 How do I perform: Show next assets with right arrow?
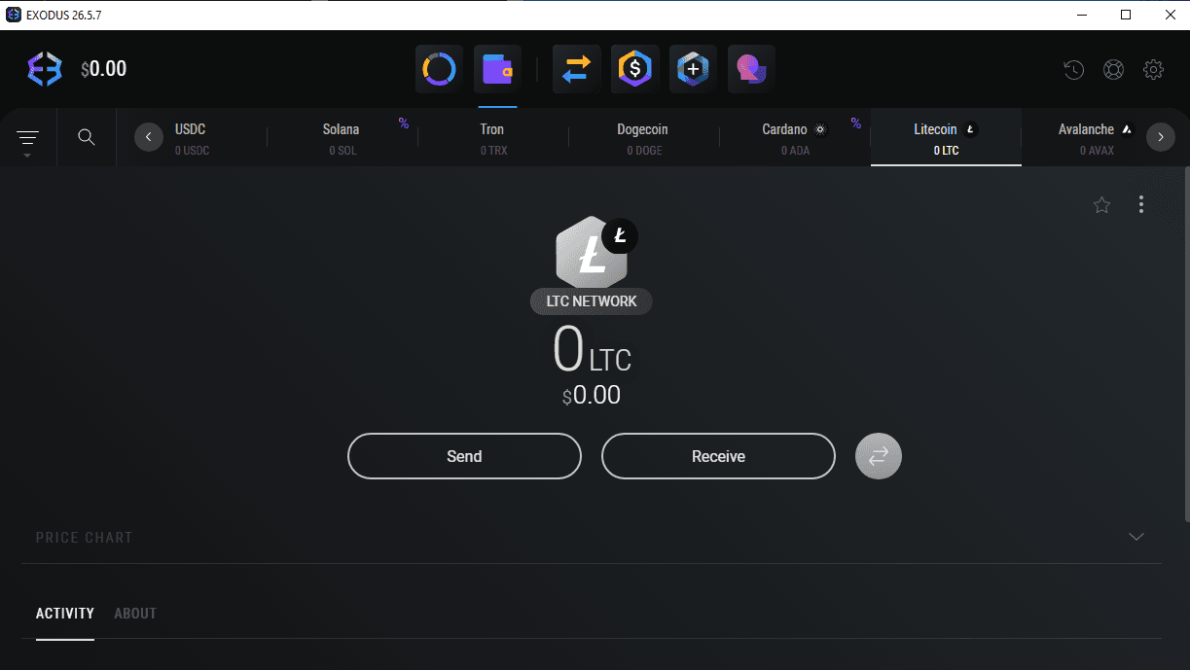pyautogui.click(x=1160, y=137)
